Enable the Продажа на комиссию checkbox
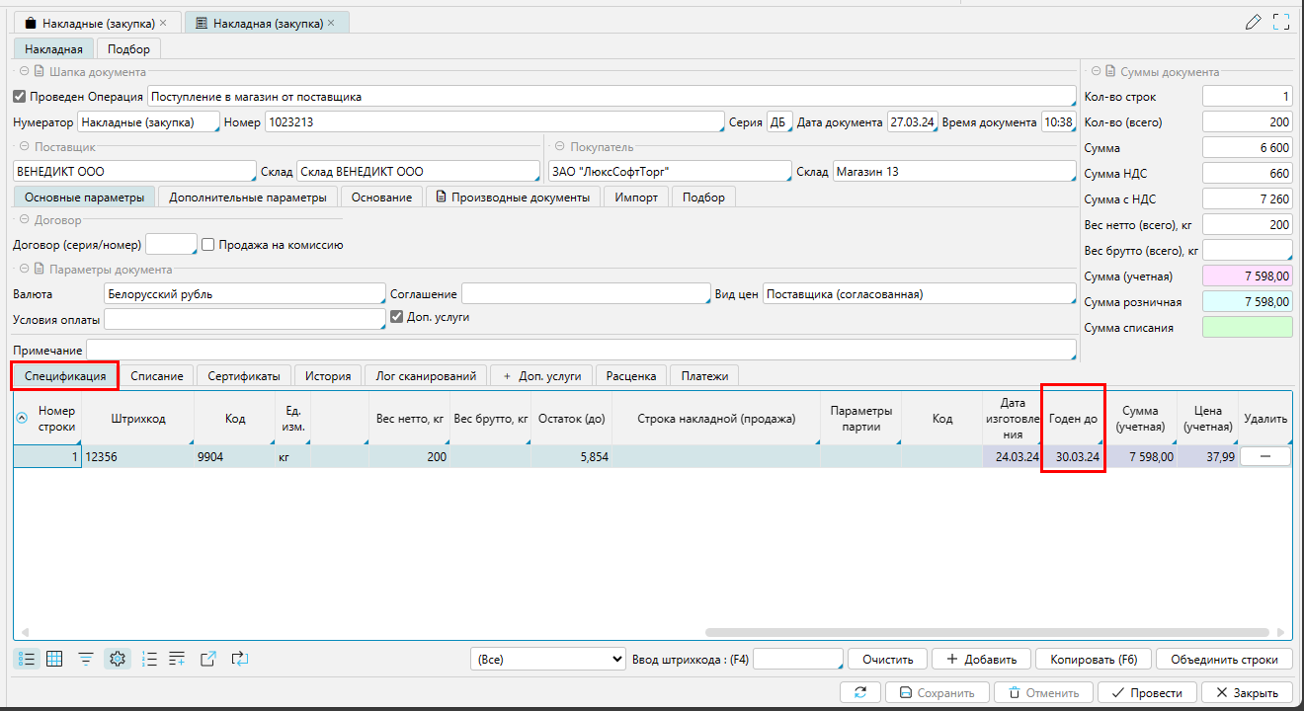 [207, 245]
